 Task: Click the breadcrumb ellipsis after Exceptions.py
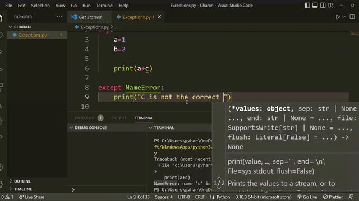click(116, 27)
